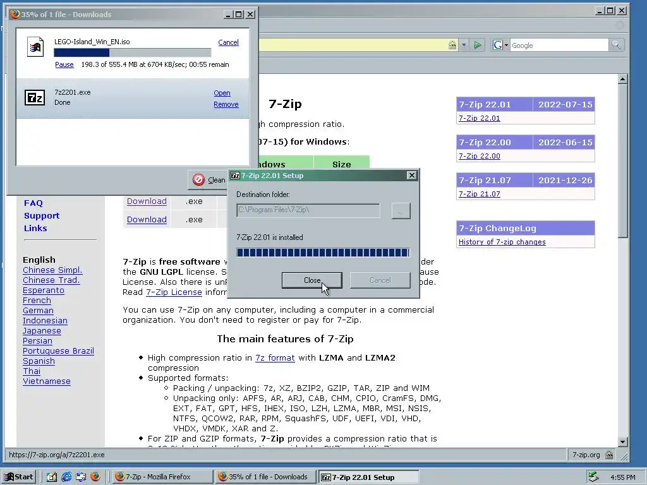This screenshot has height=485, width=647.
Task: Click the Firefox icon in Downloads title bar
Action: [15, 14]
